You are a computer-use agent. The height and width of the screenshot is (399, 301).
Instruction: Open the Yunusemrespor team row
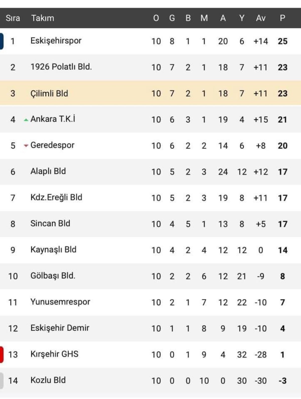(x=60, y=302)
